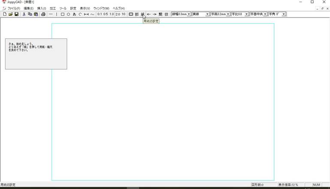Open the 編集(E) menu

[28, 9]
